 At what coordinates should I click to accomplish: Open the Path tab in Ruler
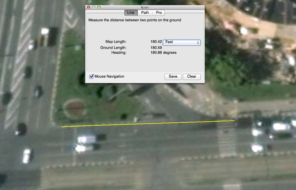tap(145, 13)
